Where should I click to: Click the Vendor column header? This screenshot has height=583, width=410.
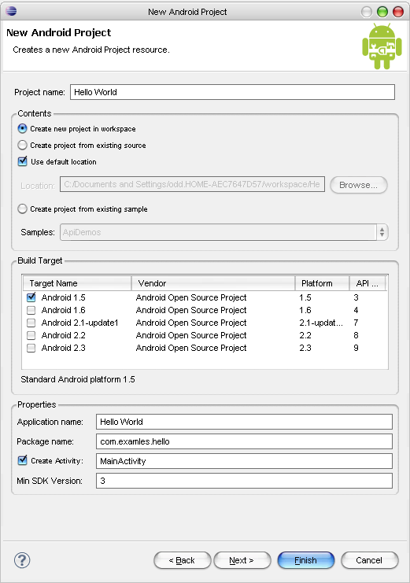click(213, 283)
